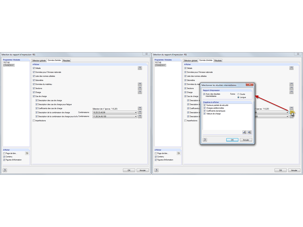Switch to Résultats tab in right window
This screenshot has width=303, height=227.
pyautogui.click(x=218, y=61)
